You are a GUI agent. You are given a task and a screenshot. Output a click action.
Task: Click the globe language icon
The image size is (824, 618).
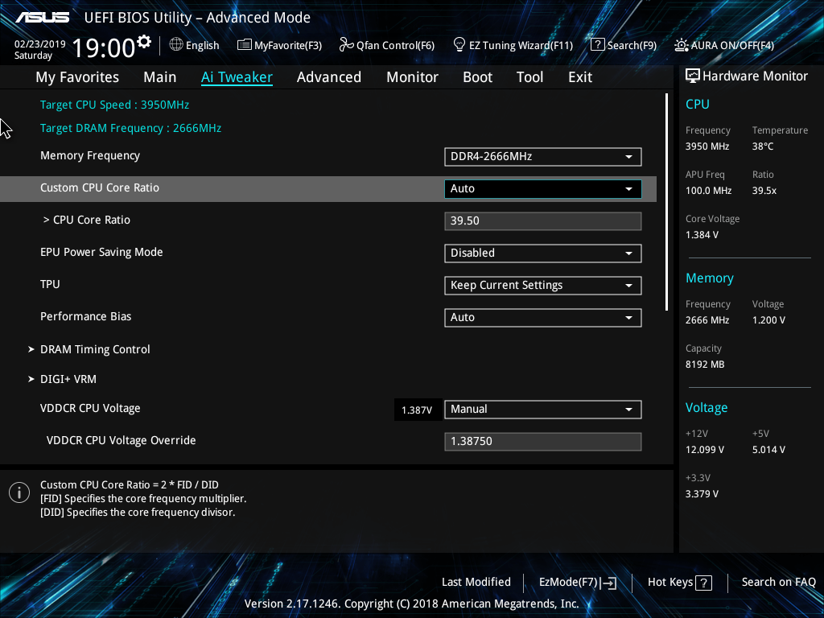pos(176,45)
